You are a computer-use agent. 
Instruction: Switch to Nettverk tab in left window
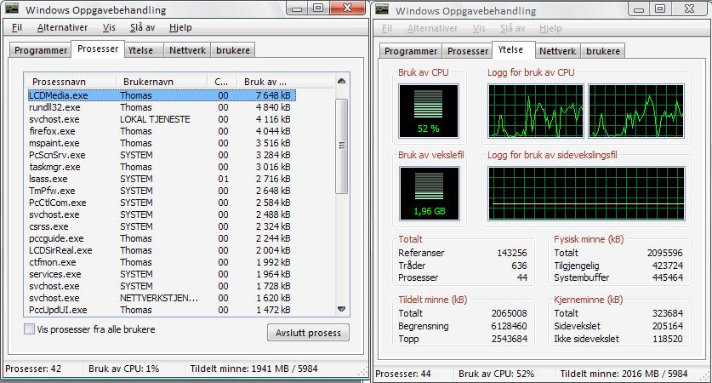coord(187,50)
